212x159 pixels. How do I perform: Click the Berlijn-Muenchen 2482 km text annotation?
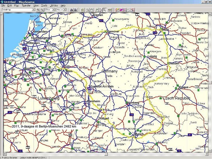pos(44,126)
